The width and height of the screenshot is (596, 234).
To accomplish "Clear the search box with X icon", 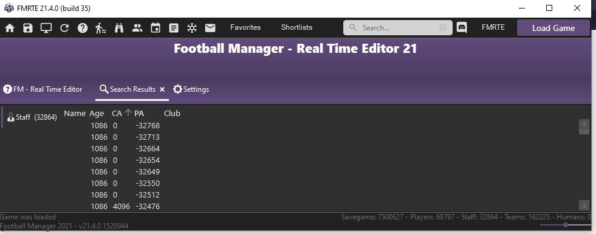I will coord(442,27).
